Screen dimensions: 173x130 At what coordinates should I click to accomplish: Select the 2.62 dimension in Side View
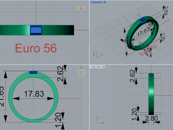pyautogui.click(x=133, y=76)
